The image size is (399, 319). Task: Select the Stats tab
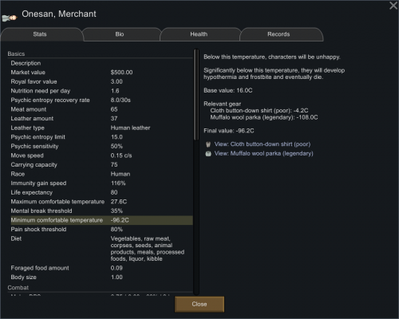41,34
